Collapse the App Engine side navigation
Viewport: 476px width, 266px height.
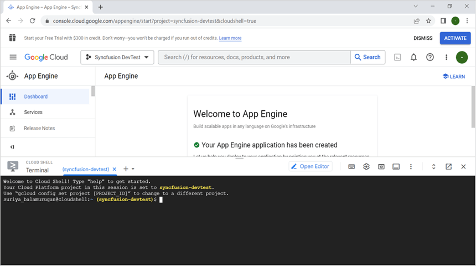click(12, 147)
